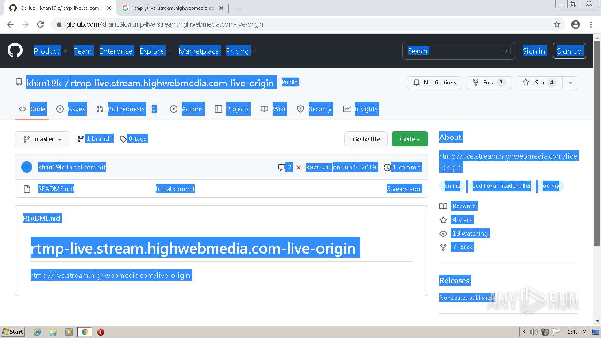Open the 1 branch link

[x=95, y=138]
